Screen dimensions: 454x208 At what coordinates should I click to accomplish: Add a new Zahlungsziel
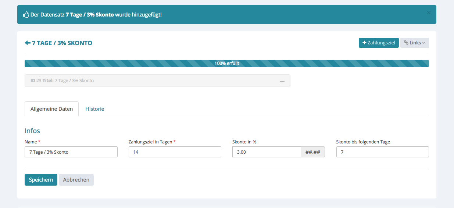[x=378, y=43]
